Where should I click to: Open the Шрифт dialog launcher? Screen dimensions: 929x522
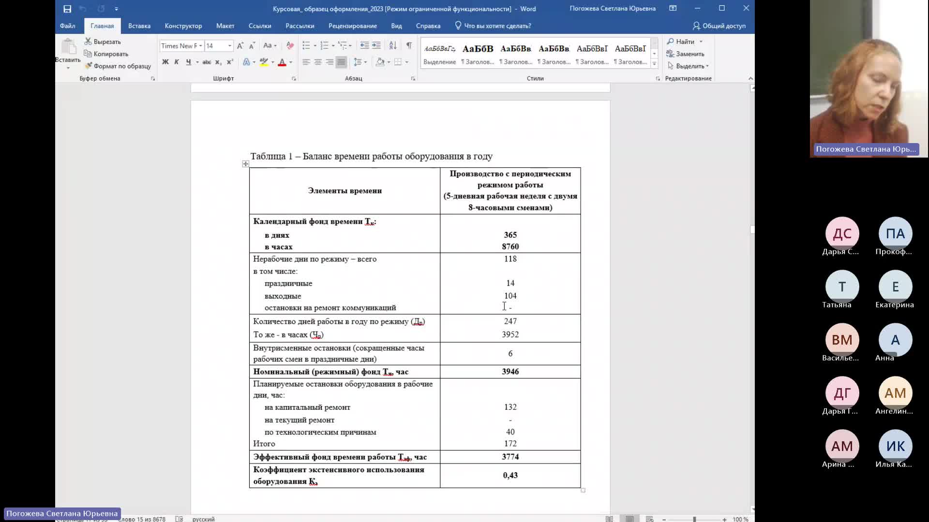click(x=294, y=79)
